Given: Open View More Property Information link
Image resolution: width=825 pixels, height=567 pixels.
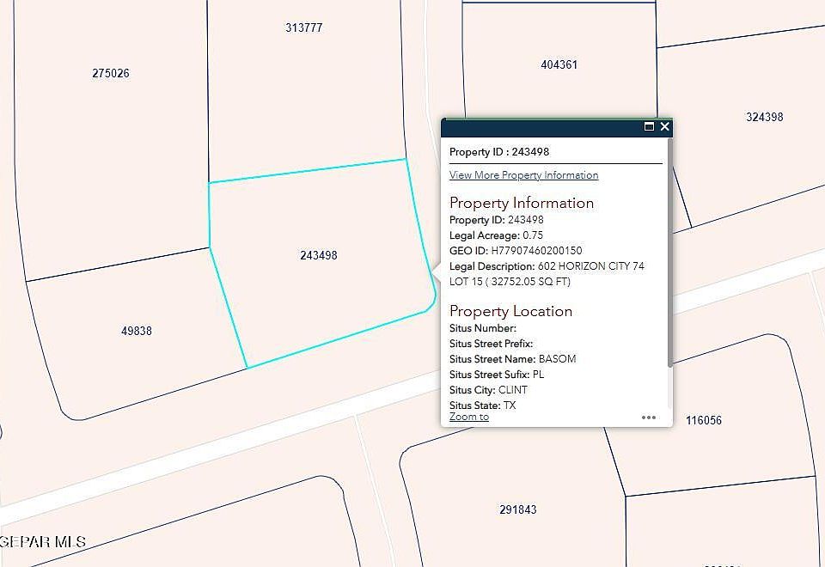Looking at the screenshot, I should click(523, 174).
